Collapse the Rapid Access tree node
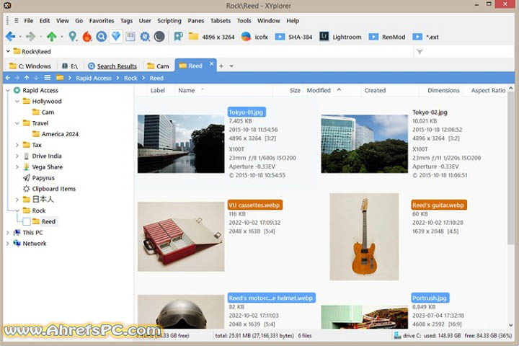The height and width of the screenshot is (346, 519). point(8,90)
